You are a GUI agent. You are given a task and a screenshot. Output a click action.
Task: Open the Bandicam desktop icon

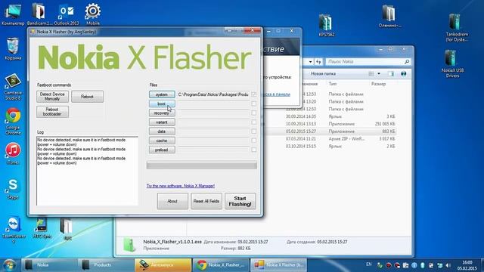coord(39,14)
